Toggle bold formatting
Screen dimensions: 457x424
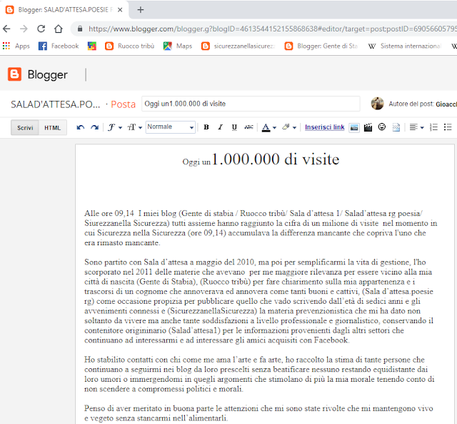[206, 127]
